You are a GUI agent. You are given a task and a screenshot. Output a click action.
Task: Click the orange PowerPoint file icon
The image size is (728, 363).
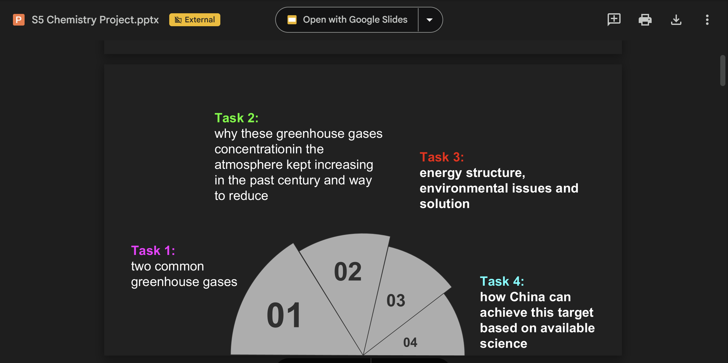(x=18, y=20)
